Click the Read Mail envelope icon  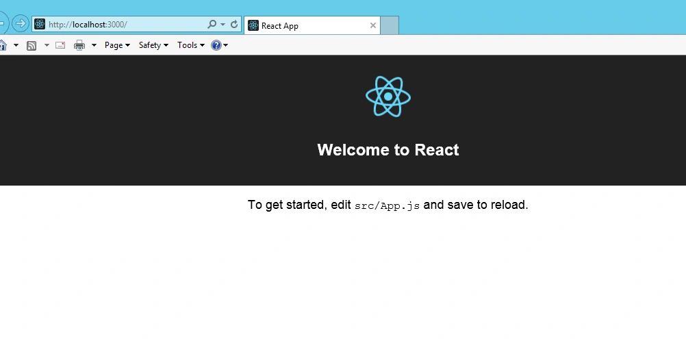(60, 45)
